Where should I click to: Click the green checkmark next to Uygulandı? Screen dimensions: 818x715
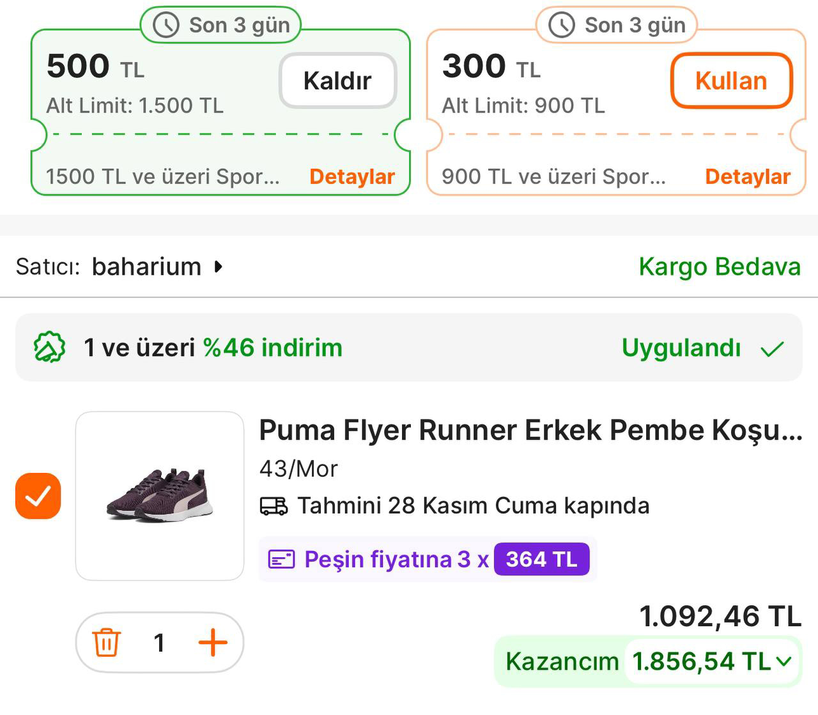[x=774, y=348]
